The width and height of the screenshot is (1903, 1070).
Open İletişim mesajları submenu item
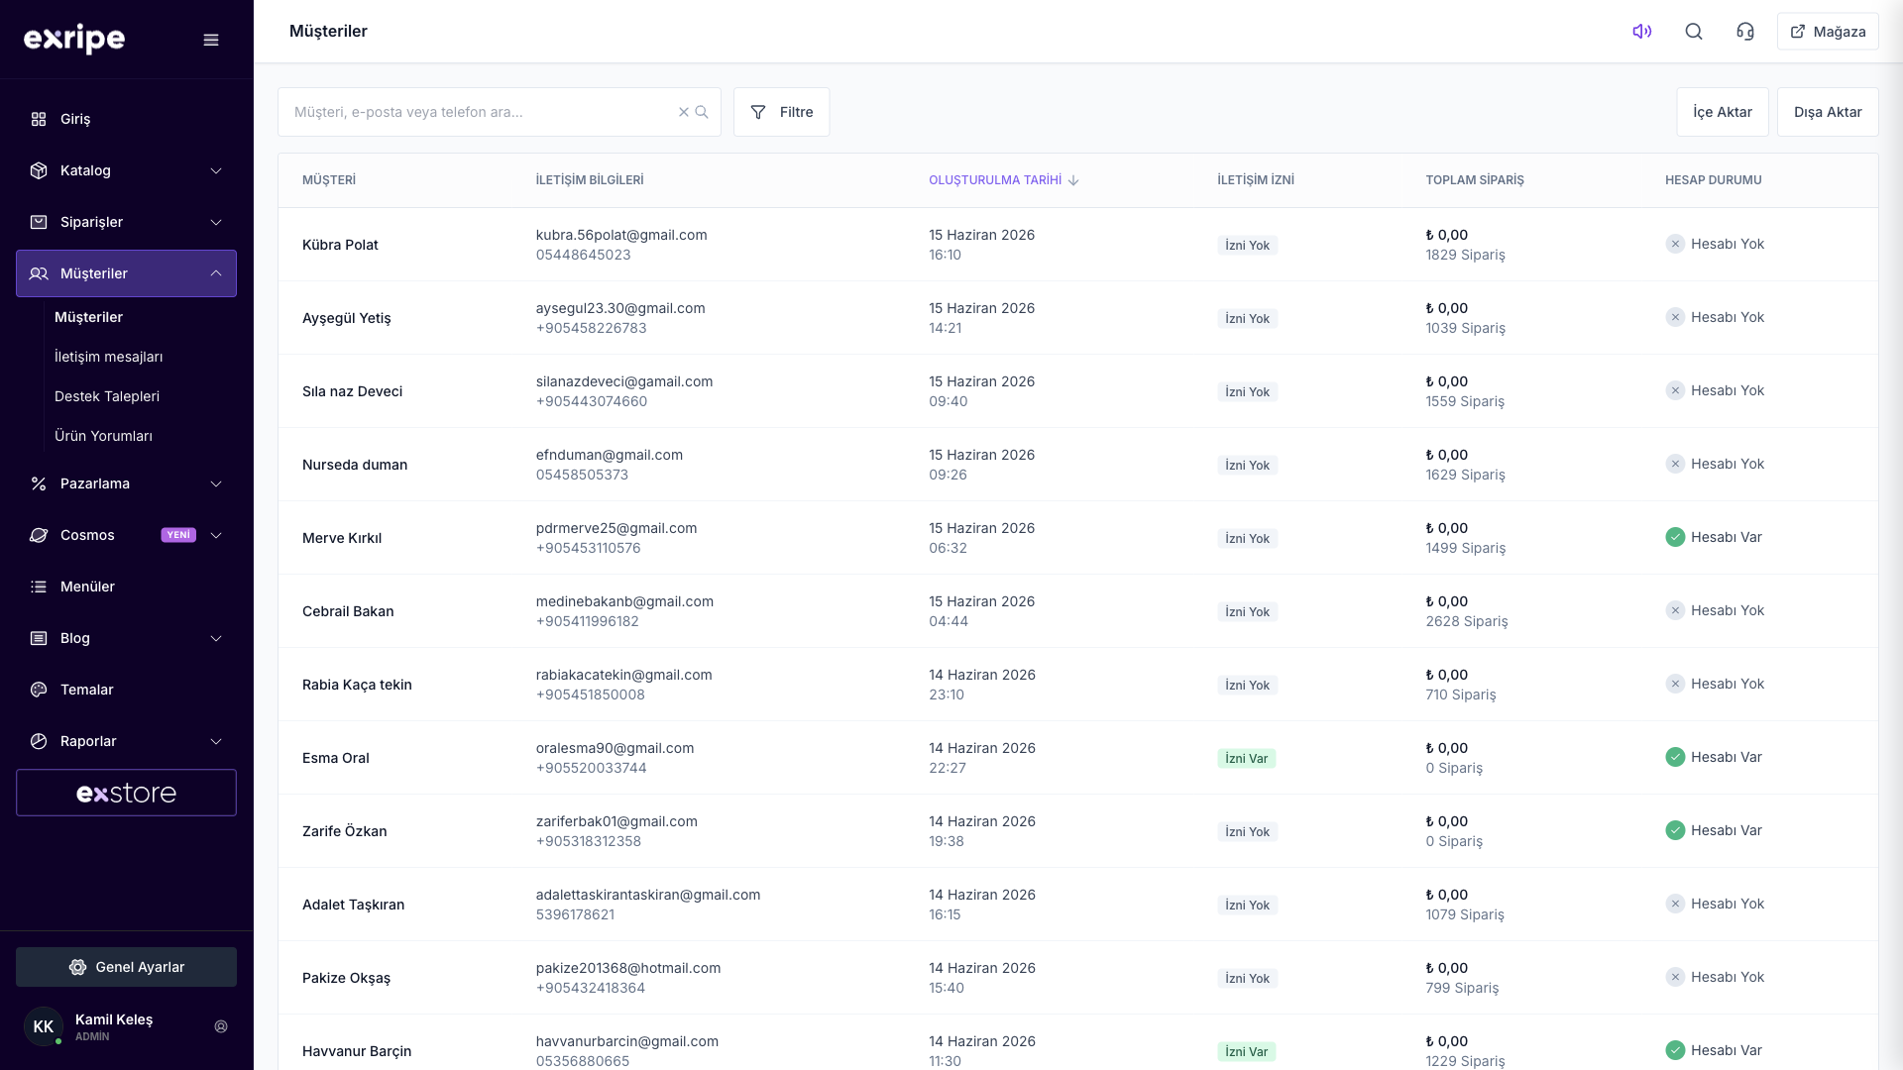108,357
